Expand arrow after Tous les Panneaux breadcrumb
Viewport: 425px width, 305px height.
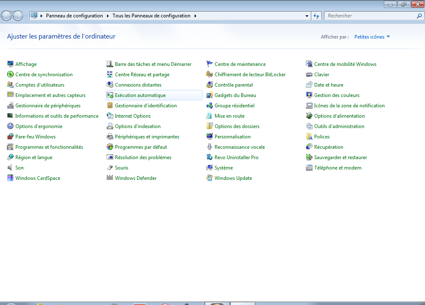(x=195, y=16)
